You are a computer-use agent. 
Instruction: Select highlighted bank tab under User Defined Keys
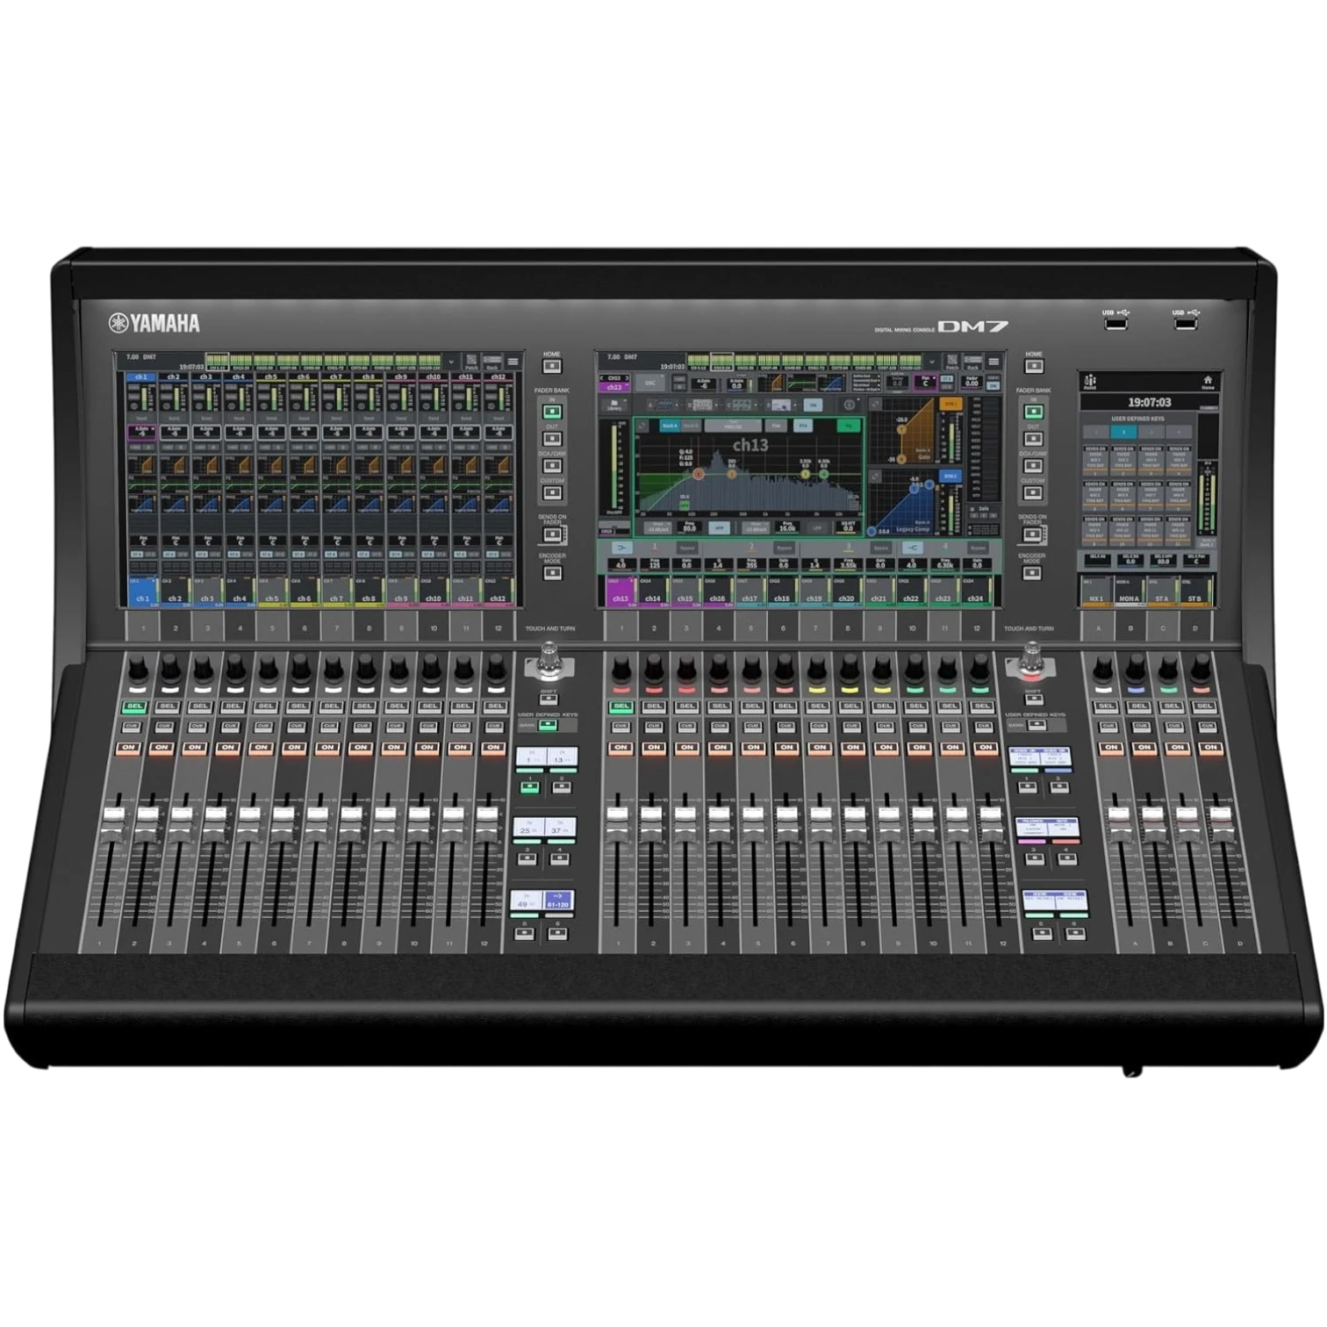click(x=1123, y=432)
